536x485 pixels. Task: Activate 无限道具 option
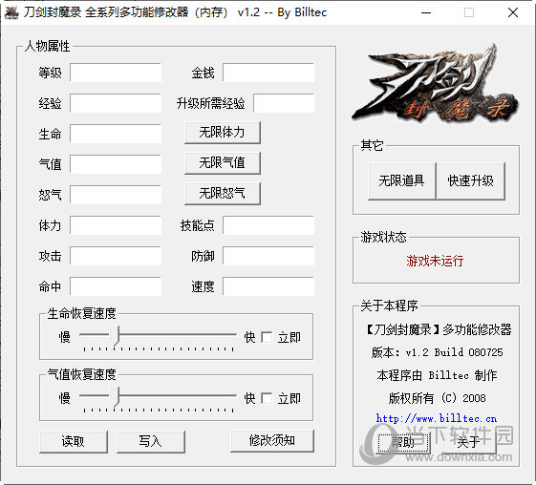click(x=401, y=181)
